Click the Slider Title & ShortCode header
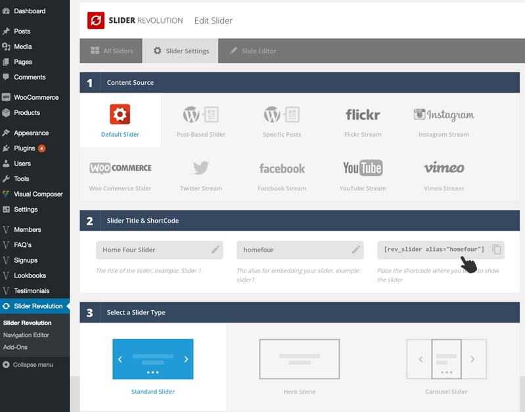The width and height of the screenshot is (525, 412). click(x=300, y=221)
